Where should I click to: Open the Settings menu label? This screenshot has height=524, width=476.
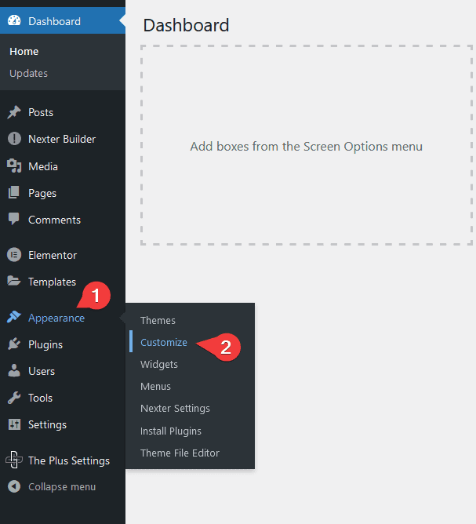tap(47, 425)
